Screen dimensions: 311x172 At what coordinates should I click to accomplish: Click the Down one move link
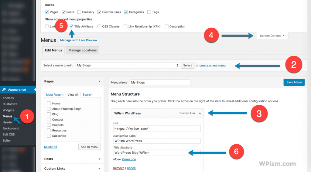[129, 159]
